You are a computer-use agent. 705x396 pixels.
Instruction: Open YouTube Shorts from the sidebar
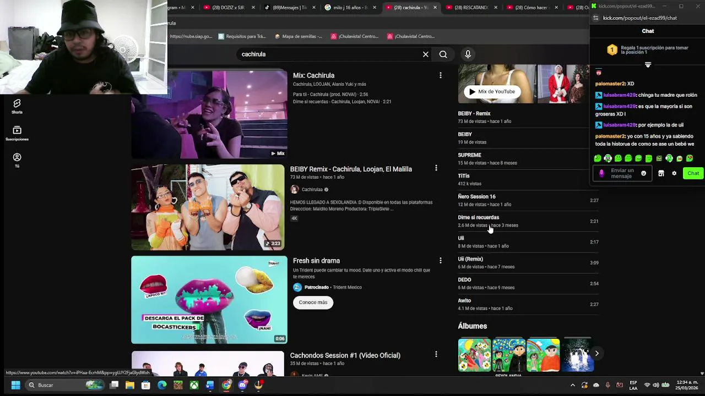[x=17, y=106]
